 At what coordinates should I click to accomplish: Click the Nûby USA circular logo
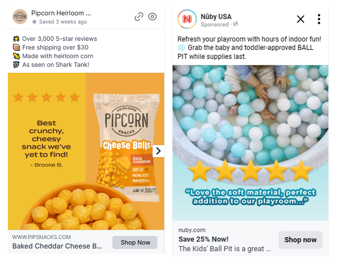pyautogui.click(x=187, y=19)
